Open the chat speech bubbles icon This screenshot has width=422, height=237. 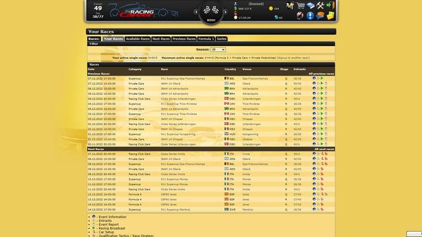click(320, 16)
